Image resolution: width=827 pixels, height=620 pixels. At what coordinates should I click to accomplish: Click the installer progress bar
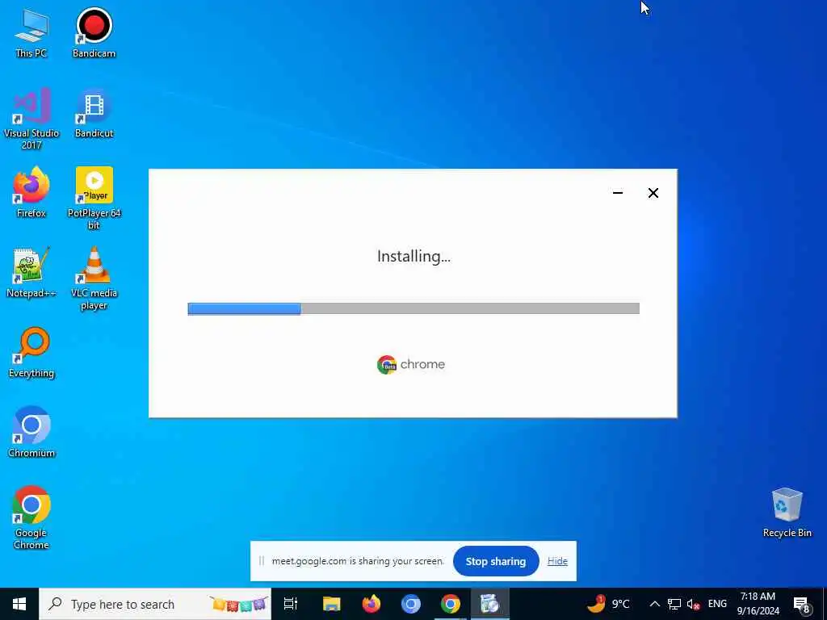[x=413, y=308]
